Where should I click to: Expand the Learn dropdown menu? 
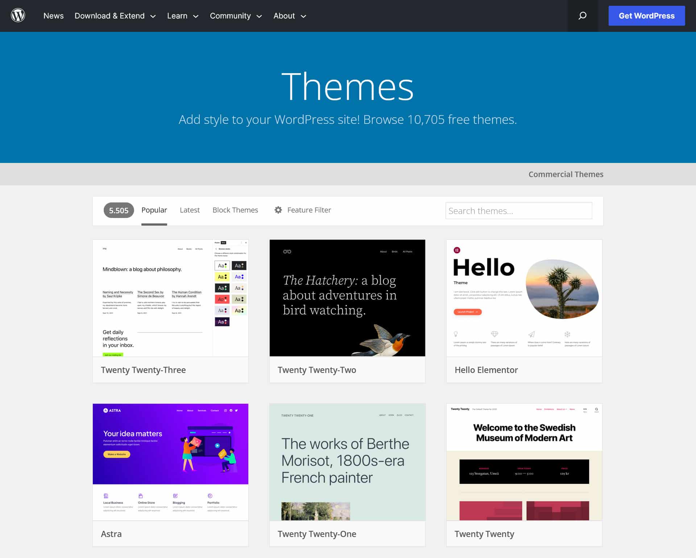pyautogui.click(x=182, y=16)
